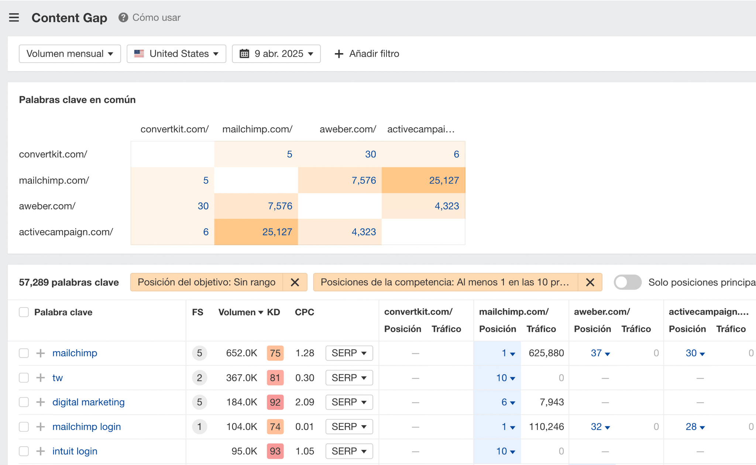This screenshot has height=465, width=756.
Task: Select all keywords with the header checkbox
Action: (24, 312)
